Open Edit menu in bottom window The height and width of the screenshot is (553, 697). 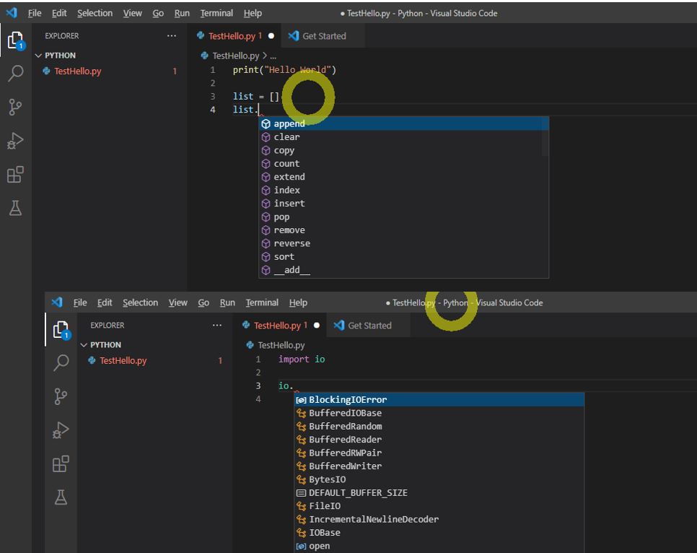click(105, 303)
